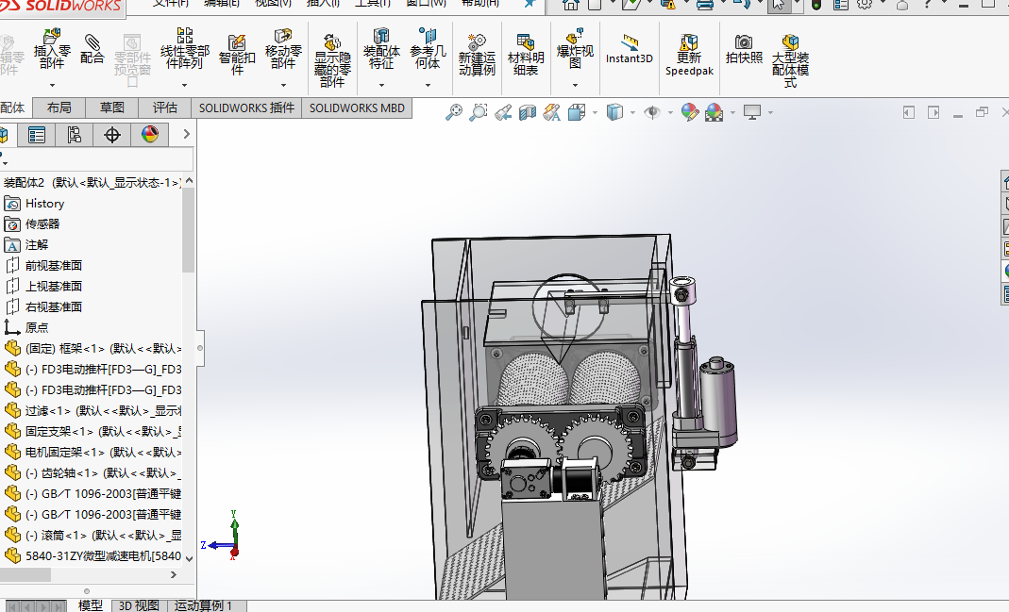Image resolution: width=1009 pixels, height=612 pixels.
Task: Open DisplayManager color ball tab
Action: tap(150, 135)
